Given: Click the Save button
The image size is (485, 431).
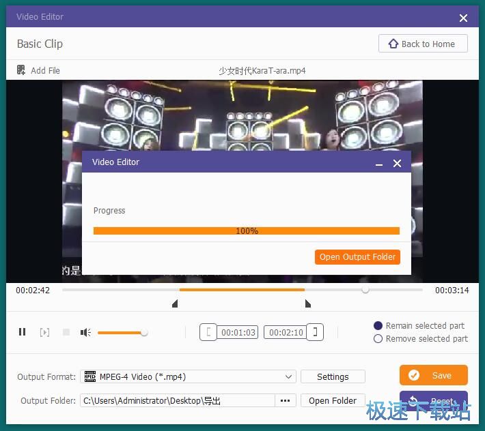Looking at the screenshot, I should 434,375.
